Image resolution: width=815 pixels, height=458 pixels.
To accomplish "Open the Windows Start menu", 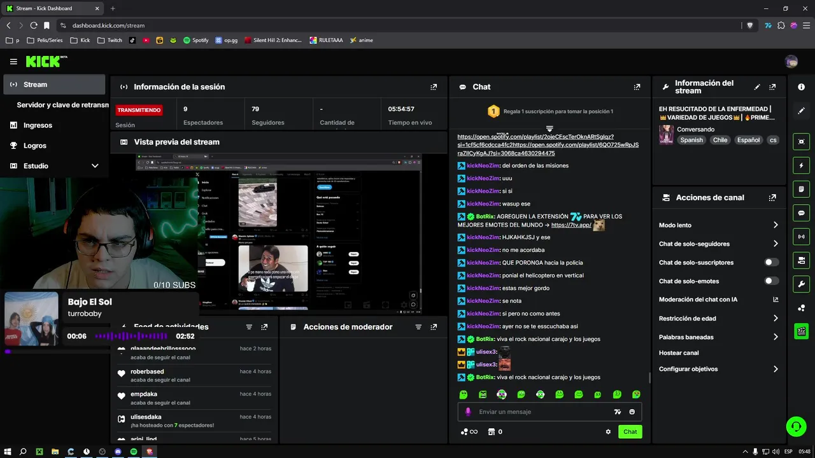I will pyautogui.click(x=7, y=452).
